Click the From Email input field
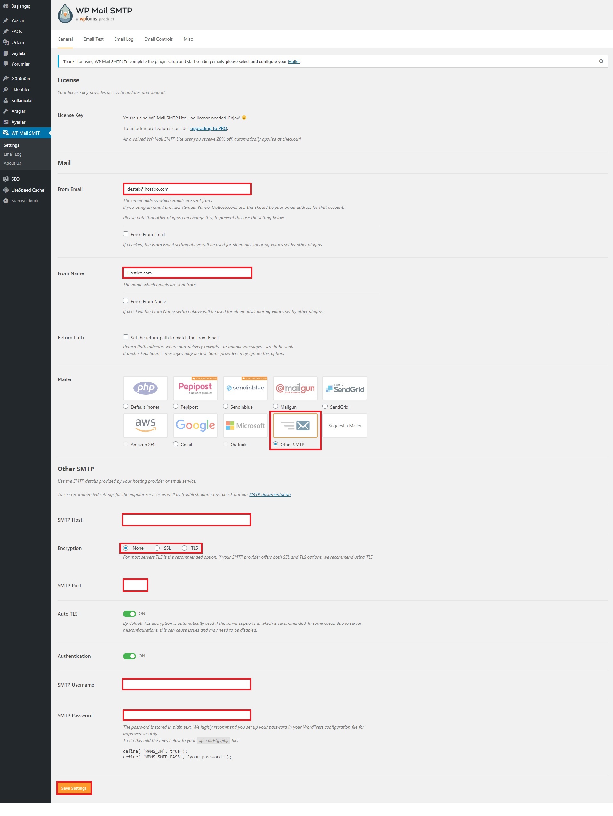 click(x=187, y=189)
